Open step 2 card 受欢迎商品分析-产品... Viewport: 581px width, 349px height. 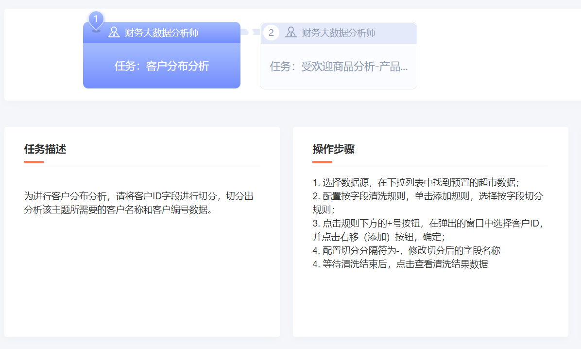point(339,55)
